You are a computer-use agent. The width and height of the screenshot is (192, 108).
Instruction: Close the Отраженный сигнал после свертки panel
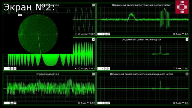[x=187, y=40]
